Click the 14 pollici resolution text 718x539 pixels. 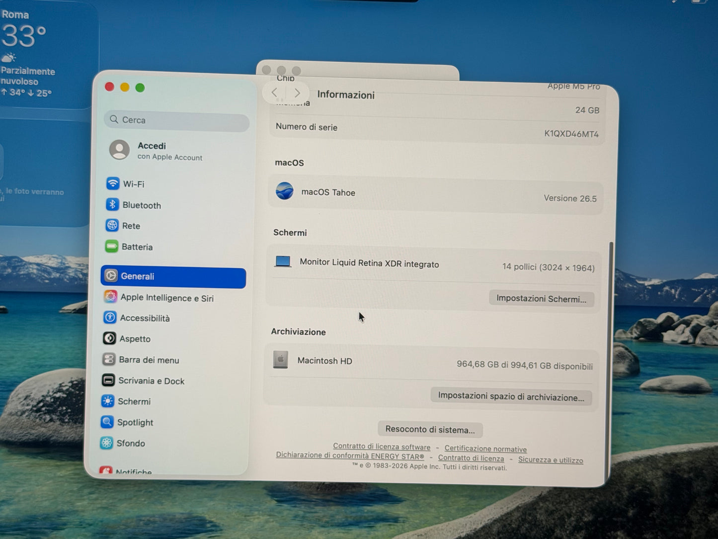click(x=548, y=267)
